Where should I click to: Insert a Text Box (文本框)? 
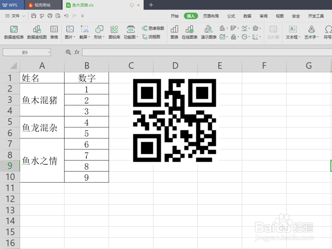tap(293, 32)
